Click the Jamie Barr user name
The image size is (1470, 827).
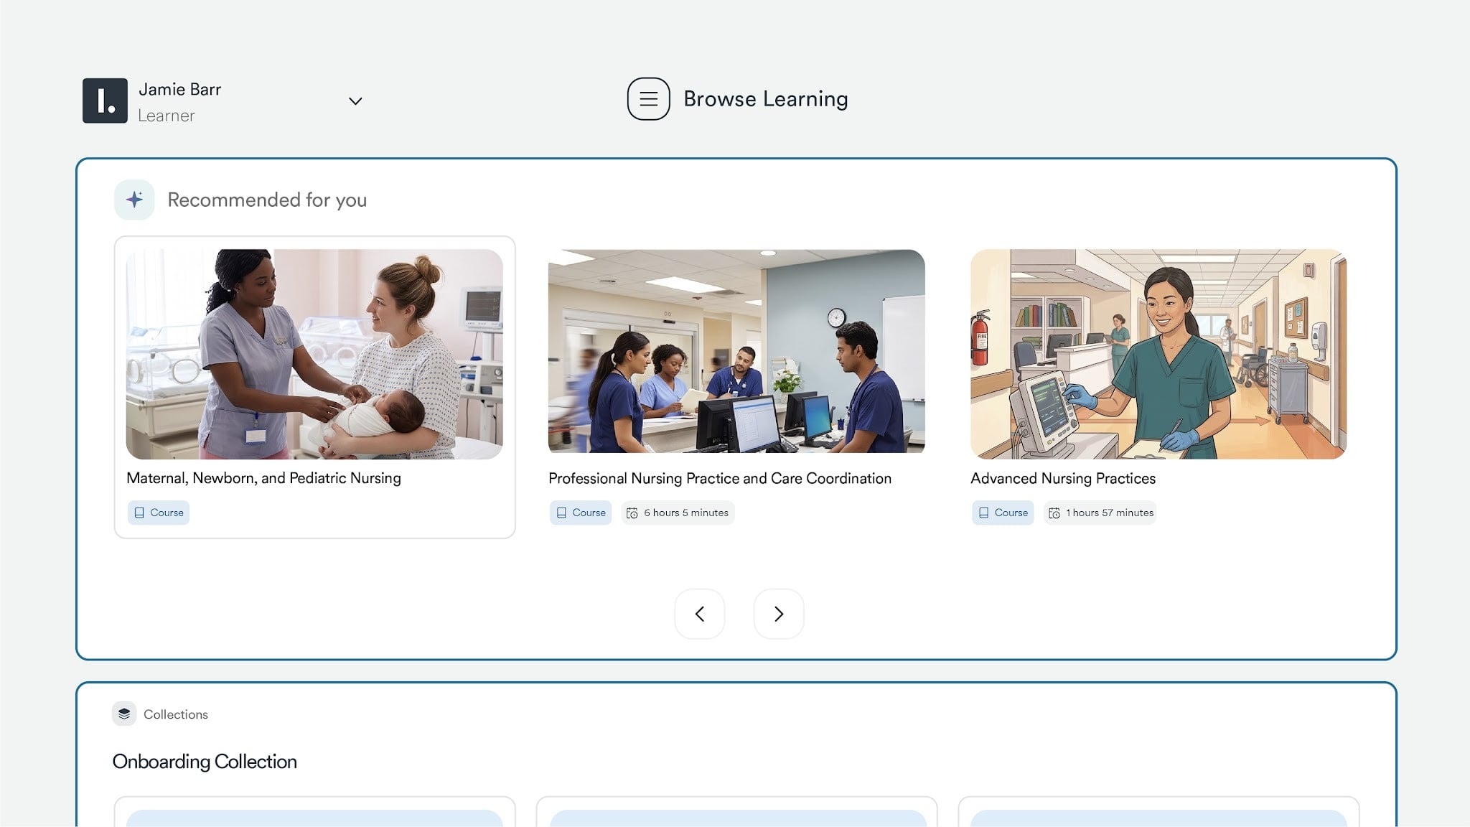coord(179,90)
